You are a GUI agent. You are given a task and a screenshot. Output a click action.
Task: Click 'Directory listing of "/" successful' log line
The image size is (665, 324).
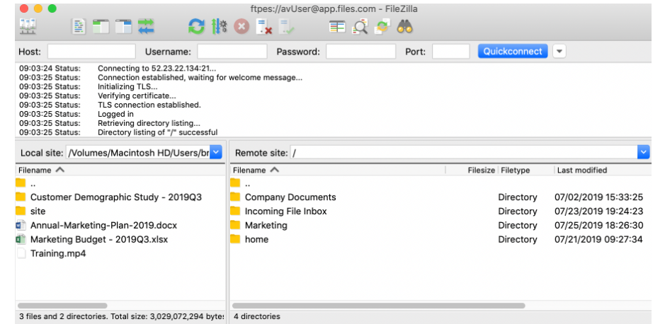(x=157, y=132)
